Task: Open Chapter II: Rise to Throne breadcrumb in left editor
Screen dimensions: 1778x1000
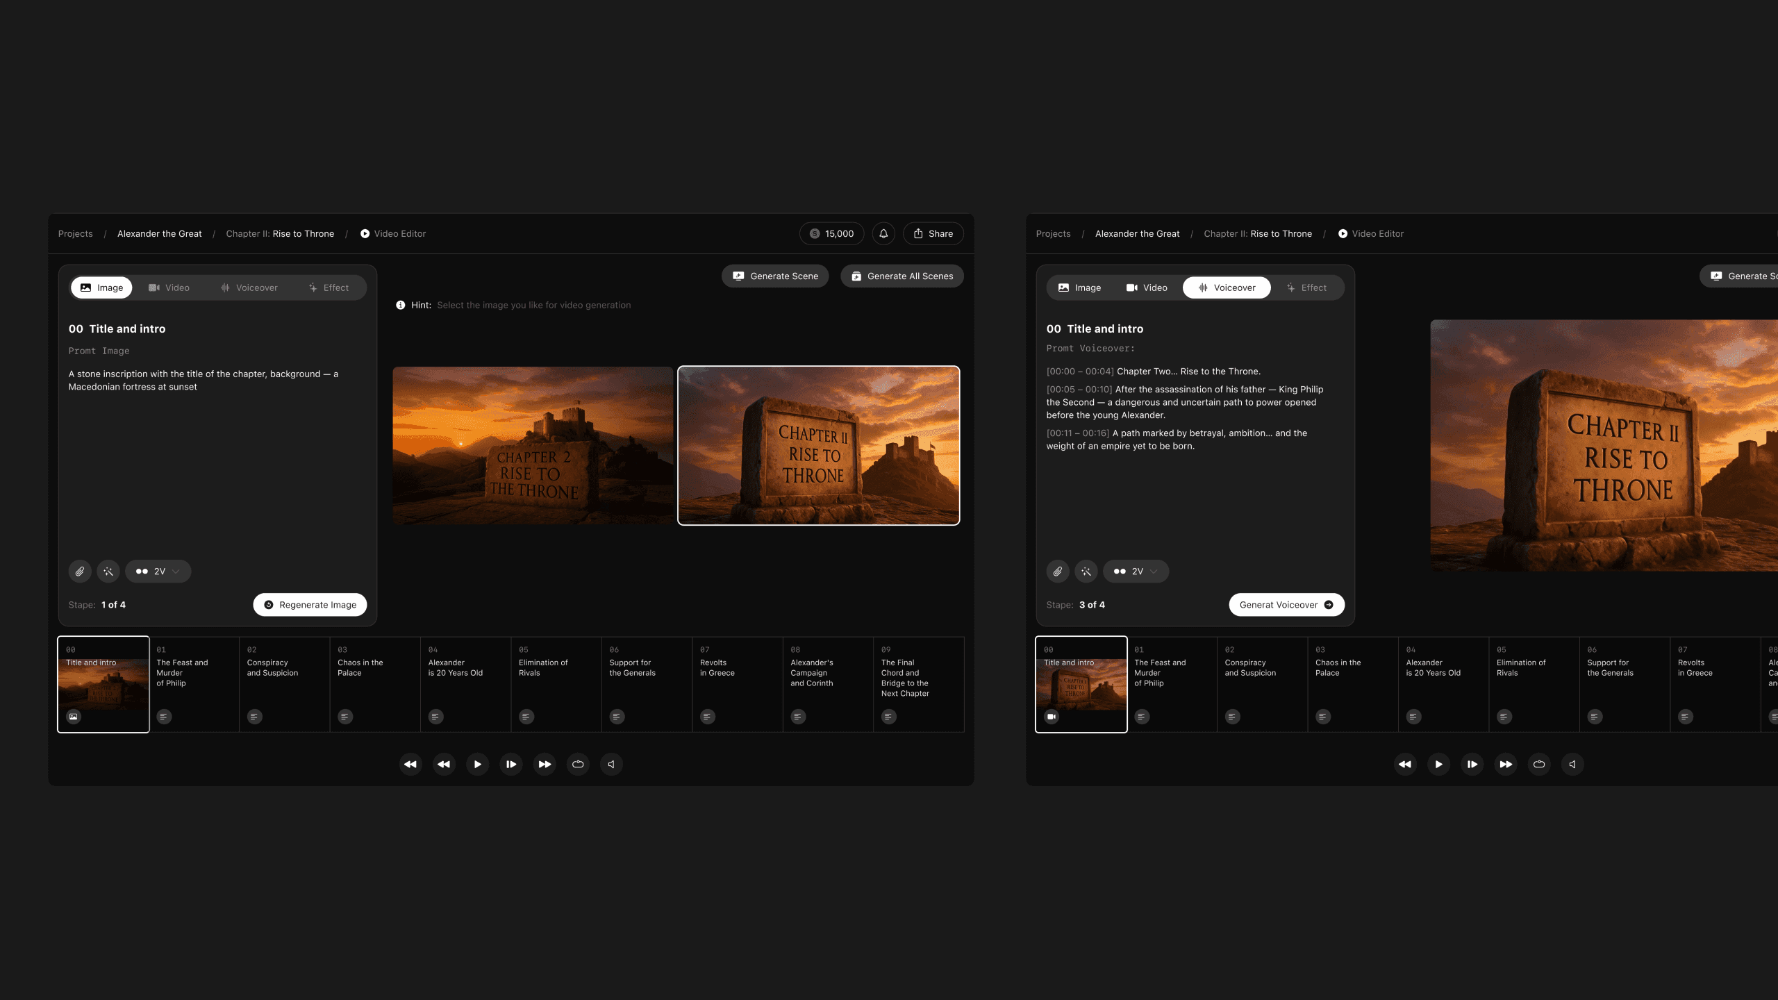Action: click(x=280, y=234)
